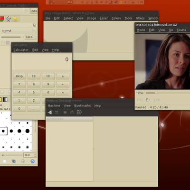Click the video player time seek slider
Screen dimensions: 190x190
(x=168, y=93)
